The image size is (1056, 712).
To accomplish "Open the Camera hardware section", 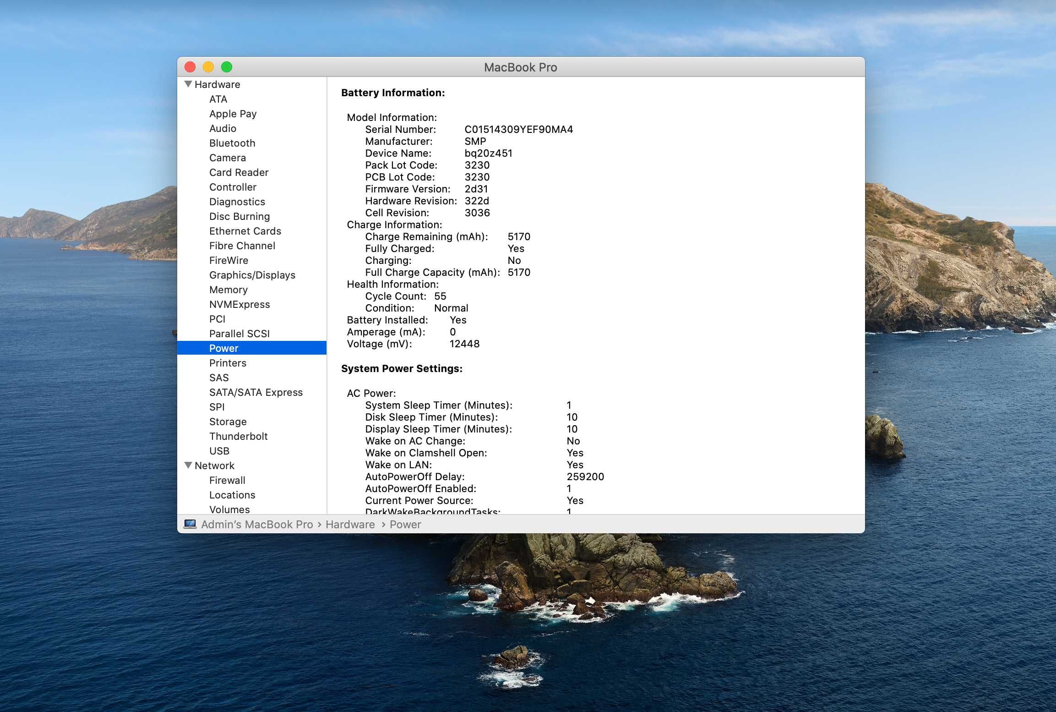I will [x=228, y=158].
